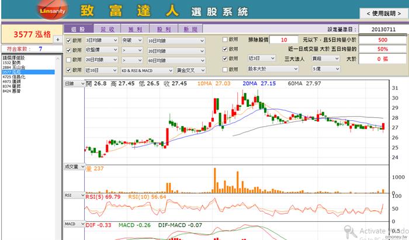Select stock 8374 in list
409x240 pixels.
point(29,86)
